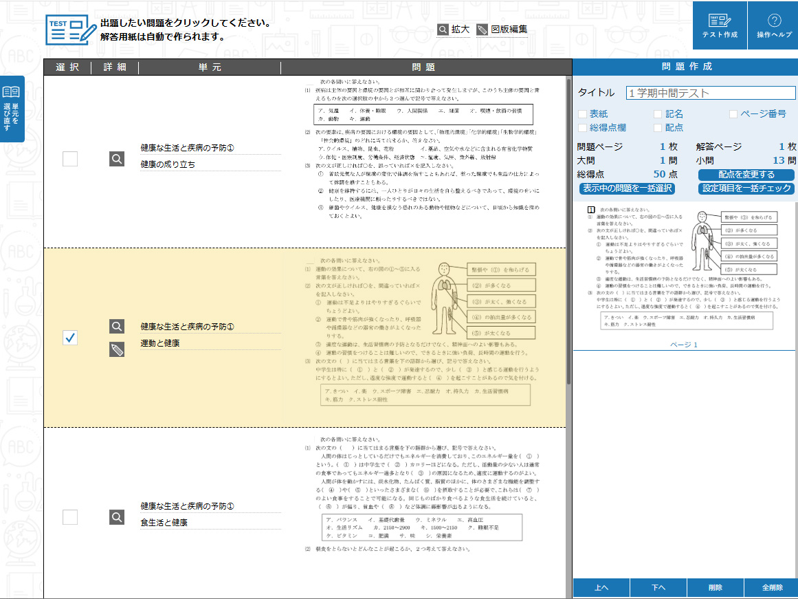Click the 図版編集 pencil icon
This screenshot has height=599, width=798.
pyautogui.click(x=483, y=30)
